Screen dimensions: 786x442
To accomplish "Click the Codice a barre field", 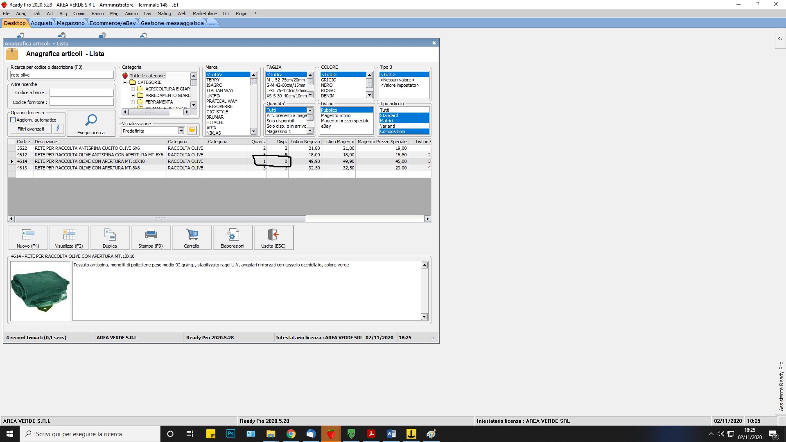I will click(x=81, y=92).
